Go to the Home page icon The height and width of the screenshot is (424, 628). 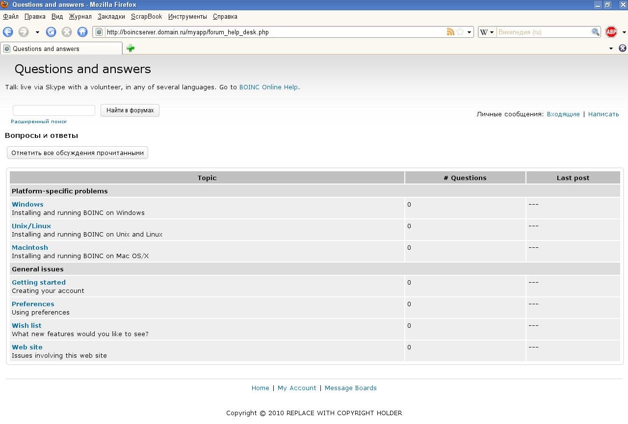(82, 32)
